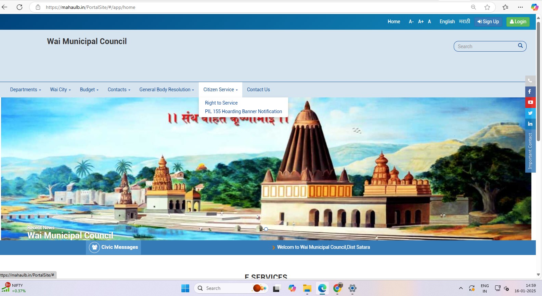Click the scrollbar down arrow
542x296 pixels.
[538, 275]
